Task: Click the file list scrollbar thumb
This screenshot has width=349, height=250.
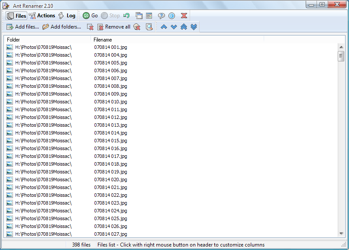Action: [x=341, y=56]
